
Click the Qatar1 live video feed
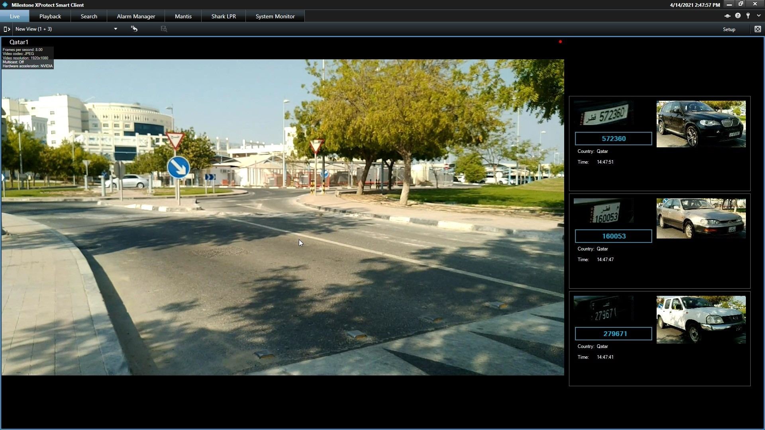tap(282, 217)
